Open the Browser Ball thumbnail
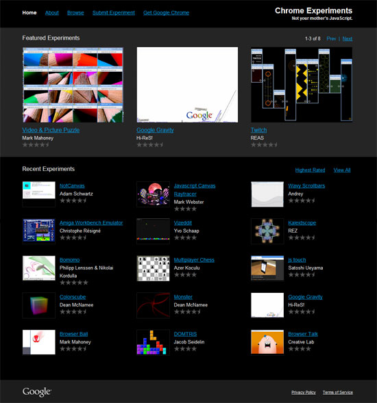 click(39, 342)
